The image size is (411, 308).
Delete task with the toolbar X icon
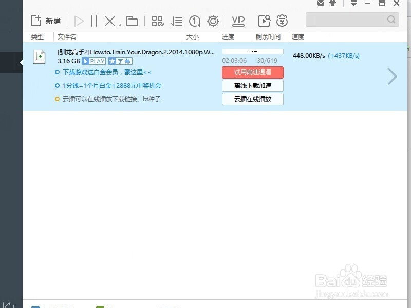click(x=110, y=21)
